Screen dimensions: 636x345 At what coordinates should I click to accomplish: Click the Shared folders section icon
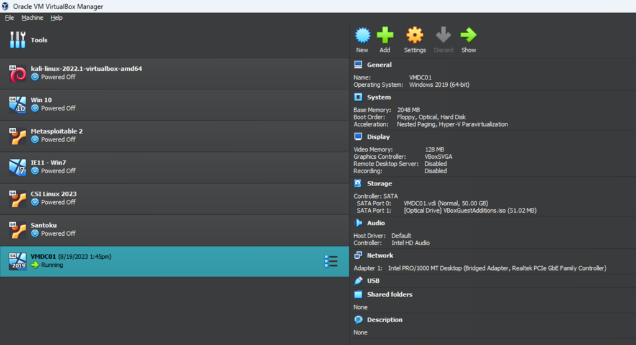(358, 294)
